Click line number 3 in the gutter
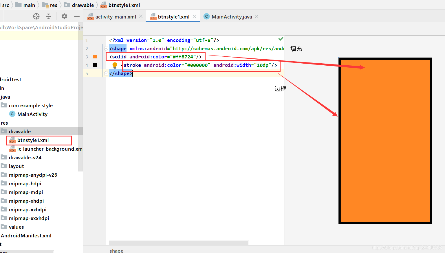445x253 pixels. (x=87, y=57)
